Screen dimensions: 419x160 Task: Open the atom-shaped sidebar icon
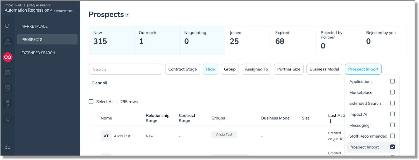(8, 73)
